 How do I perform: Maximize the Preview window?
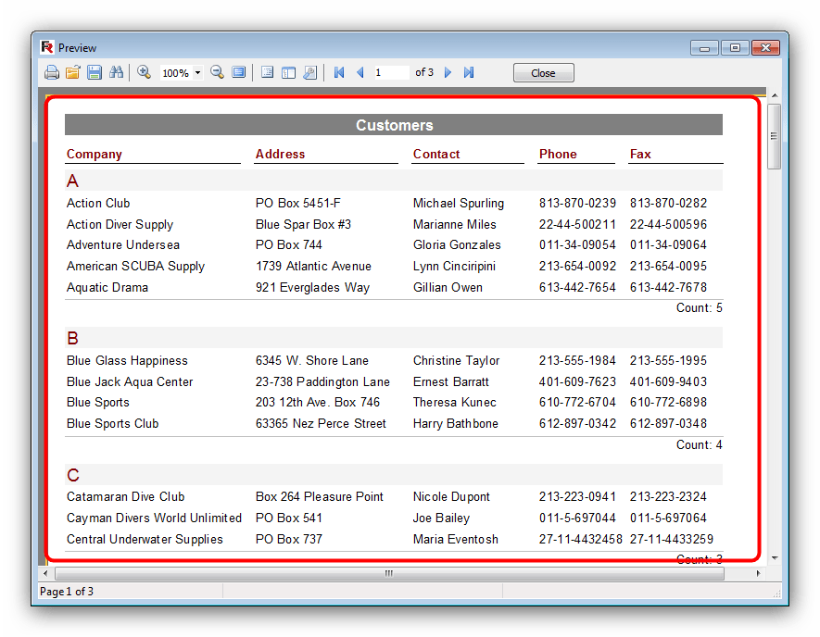click(735, 48)
